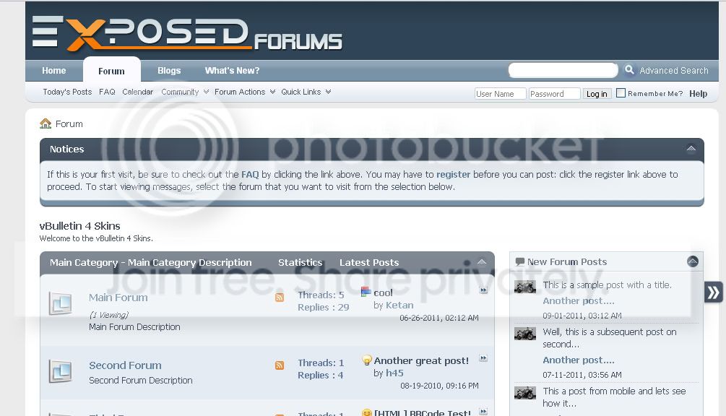Open Today's Posts

[68, 92]
